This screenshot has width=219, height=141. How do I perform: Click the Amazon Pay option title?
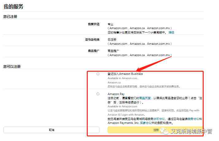116,94
